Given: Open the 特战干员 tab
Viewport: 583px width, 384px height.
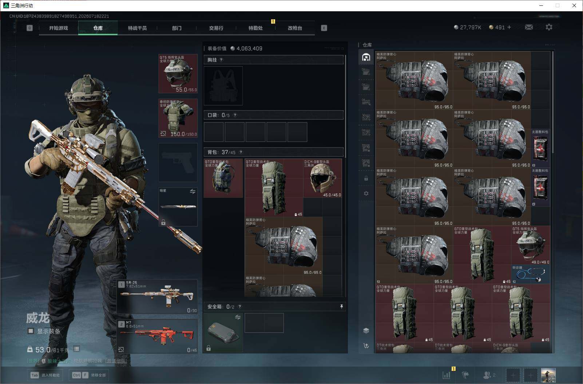Looking at the screenshot, I should [137, 28].
